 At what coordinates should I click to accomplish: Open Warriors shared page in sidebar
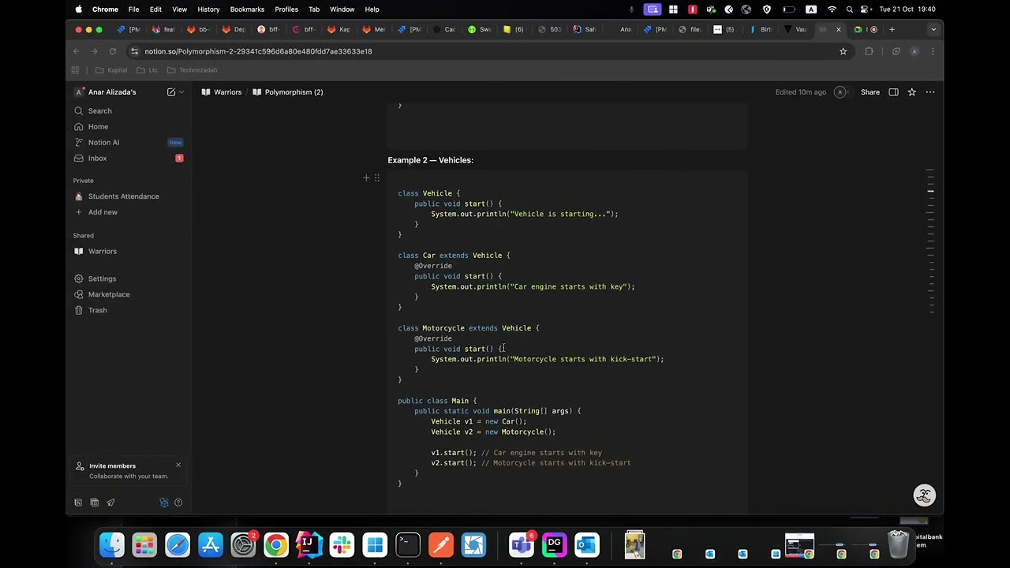pos(129,251)
